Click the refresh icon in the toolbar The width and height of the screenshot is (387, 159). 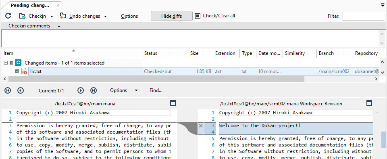(x=8, y=16)
